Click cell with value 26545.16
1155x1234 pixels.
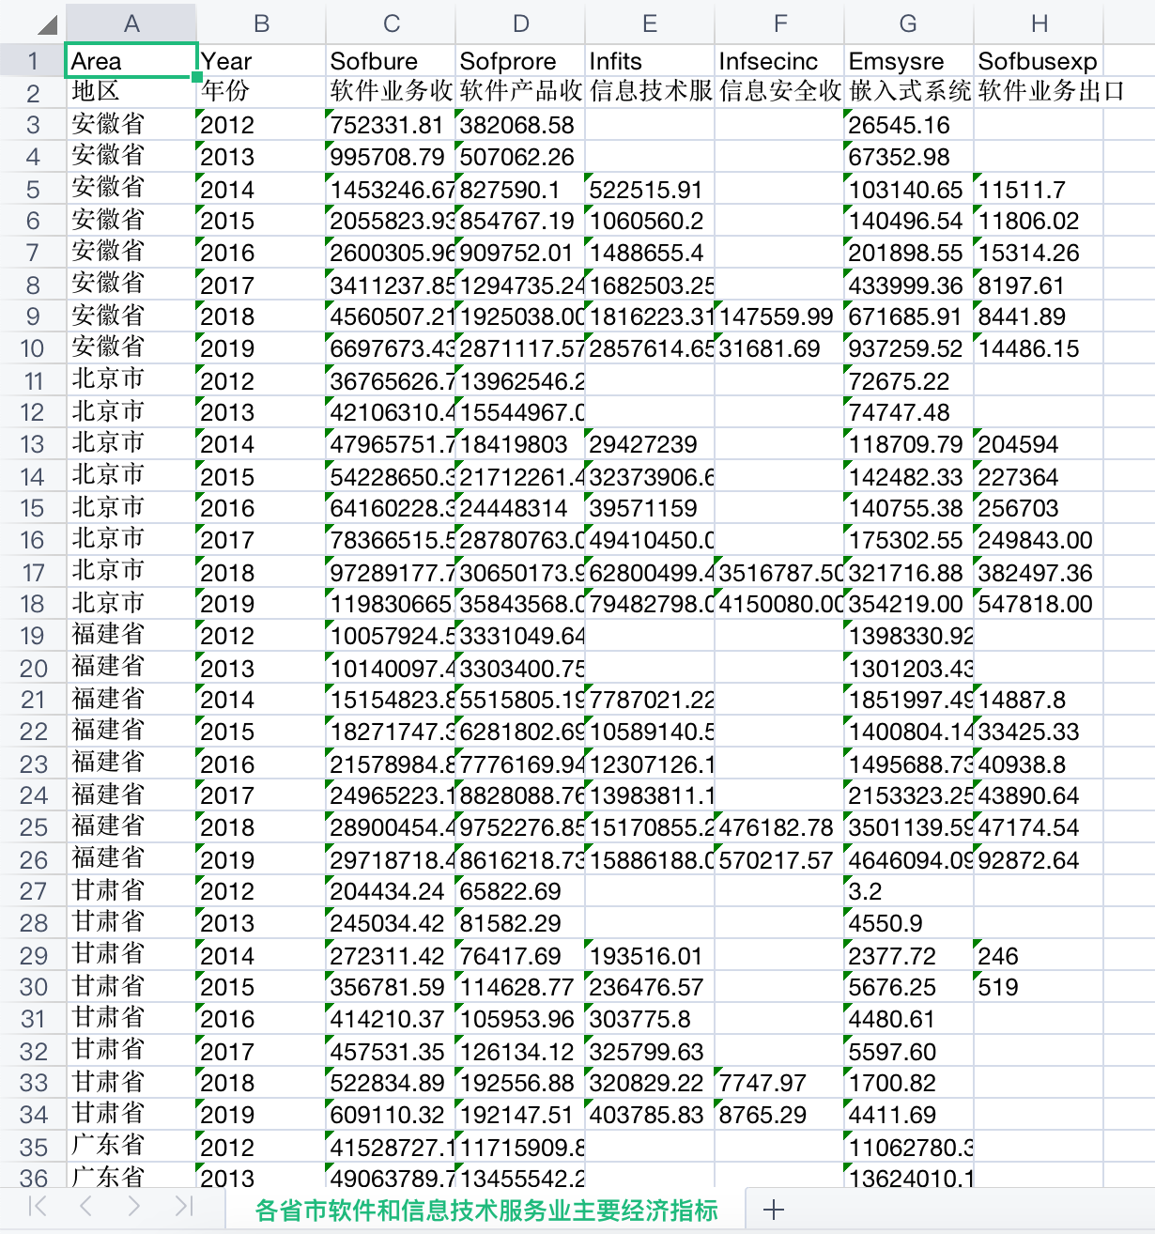(909, 125)
